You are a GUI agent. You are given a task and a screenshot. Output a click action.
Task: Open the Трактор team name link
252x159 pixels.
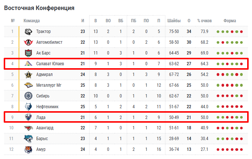click(44, 32)
